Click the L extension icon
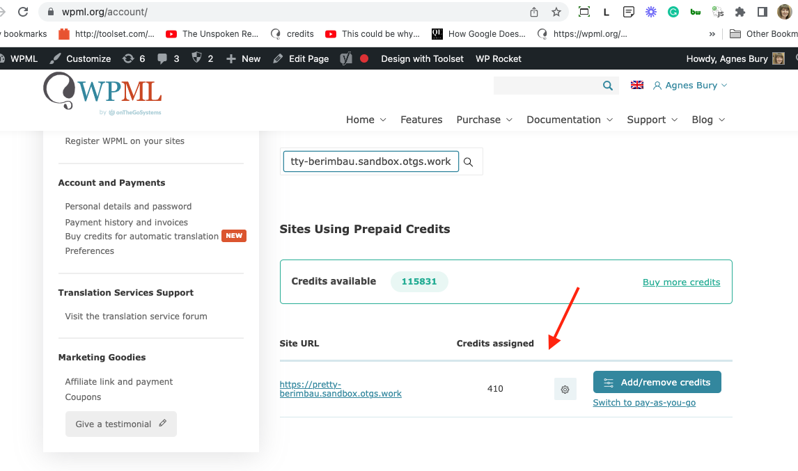 pos(606,13)
